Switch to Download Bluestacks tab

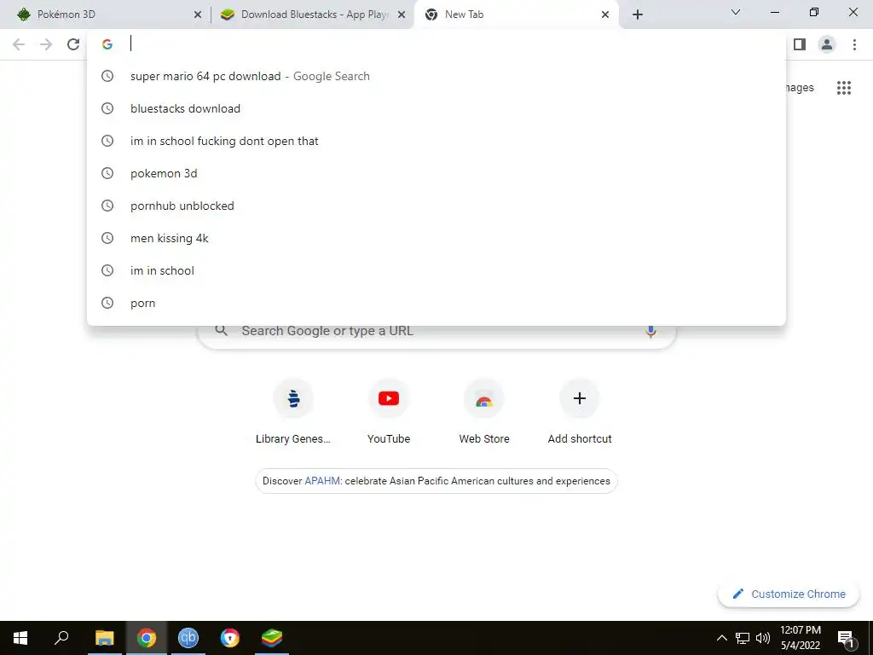[x=314, y=14]
